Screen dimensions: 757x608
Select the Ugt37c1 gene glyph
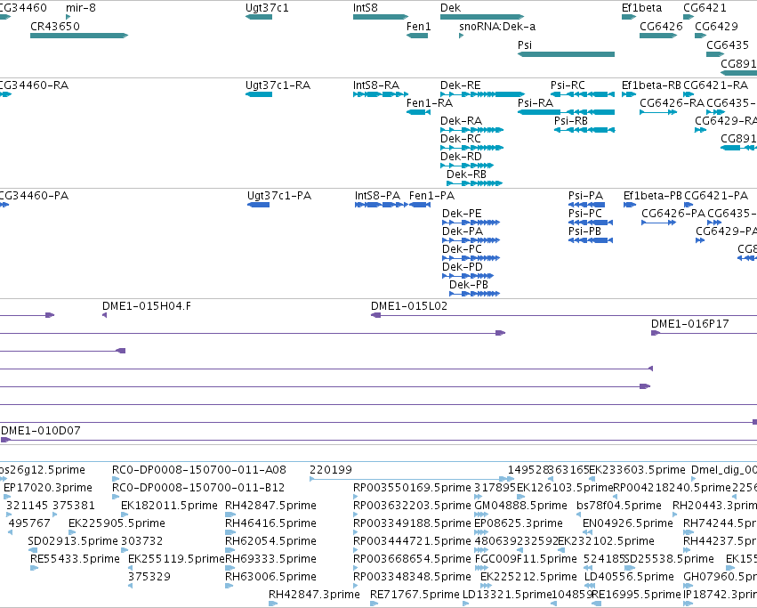(259, 17)
